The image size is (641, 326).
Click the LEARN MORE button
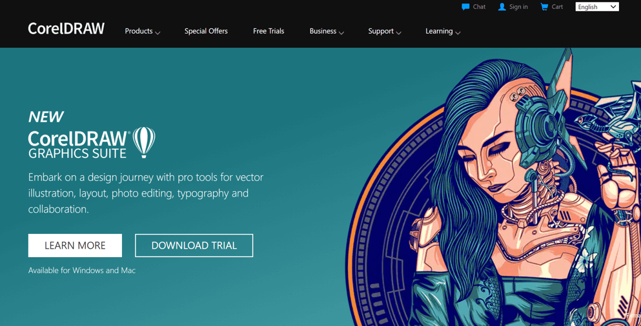(76, 245)
